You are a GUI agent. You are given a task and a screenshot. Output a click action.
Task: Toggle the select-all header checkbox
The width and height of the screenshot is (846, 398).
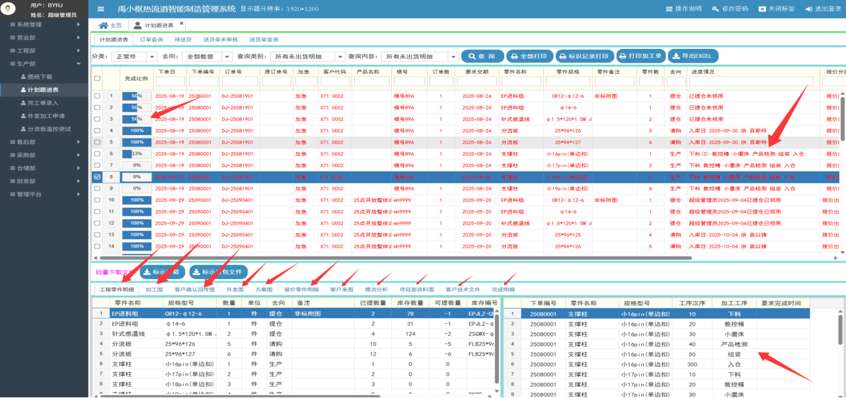point(97,79)
